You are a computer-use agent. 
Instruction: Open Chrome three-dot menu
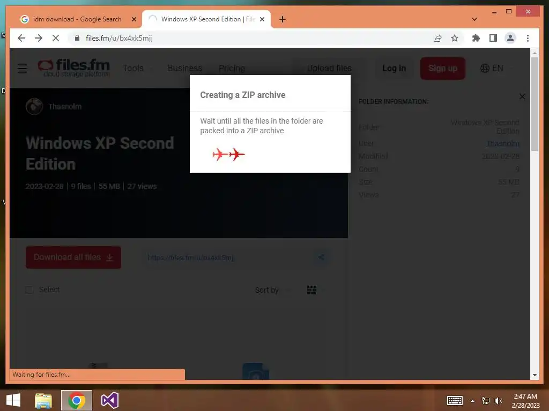click(x=528, y=38)
